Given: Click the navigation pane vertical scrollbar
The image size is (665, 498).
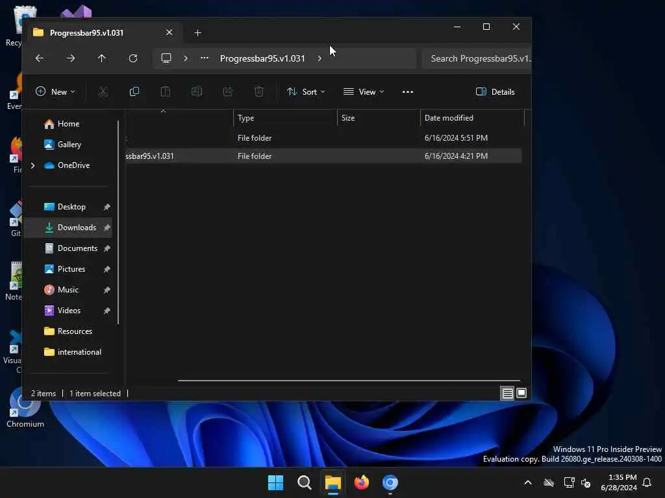Looking at the screenshot, I should [x=118, y=222].
